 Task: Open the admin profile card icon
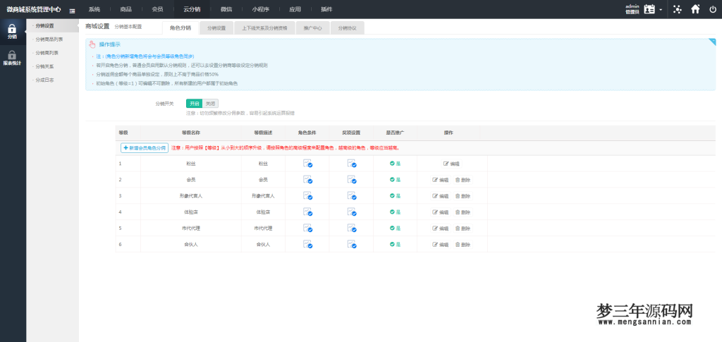pos(650,9)
